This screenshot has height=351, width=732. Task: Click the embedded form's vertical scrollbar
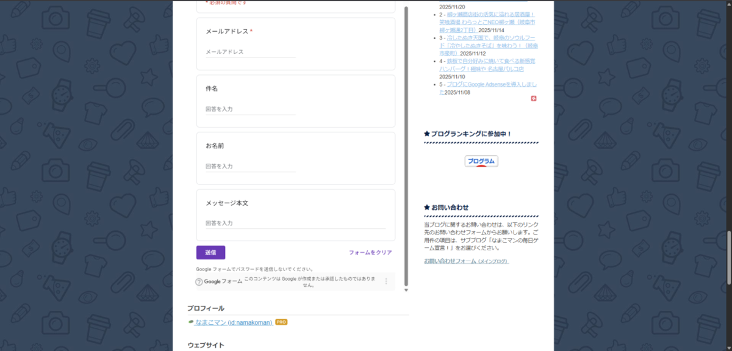point(406,147)
